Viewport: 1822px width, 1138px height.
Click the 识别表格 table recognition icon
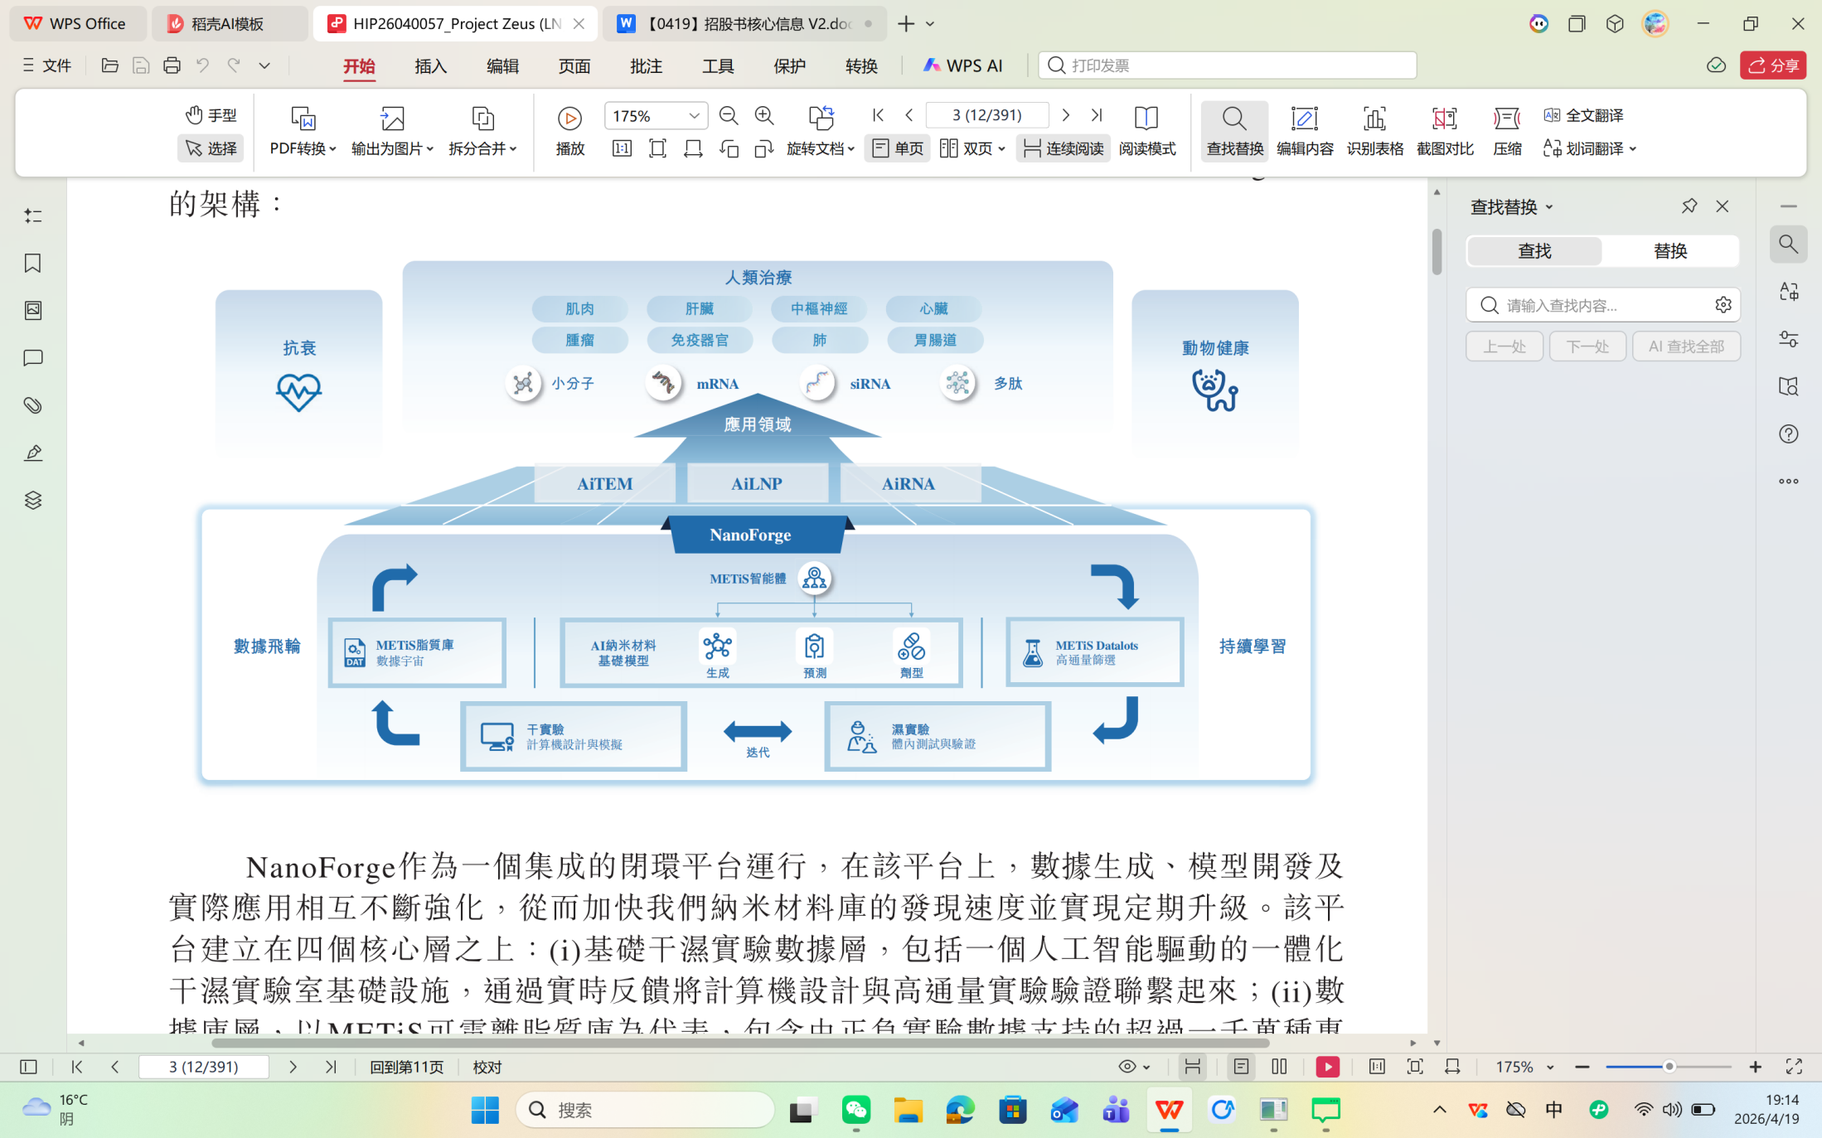coord(1374,119)
